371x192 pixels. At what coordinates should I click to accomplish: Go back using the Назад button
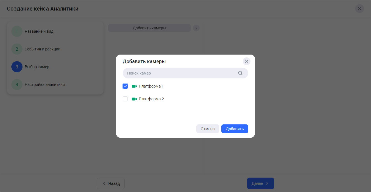pyautogui.click(x=111, y=183)
